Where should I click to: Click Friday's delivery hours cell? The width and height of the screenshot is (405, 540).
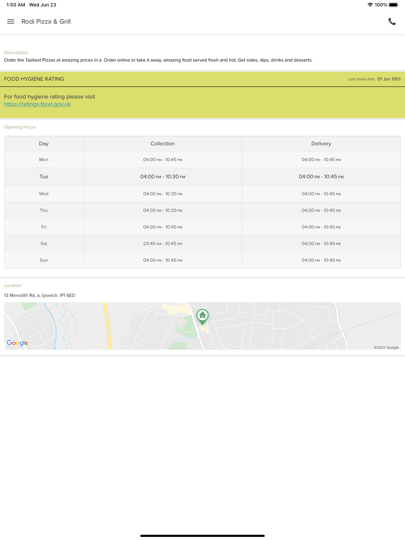pos(321,227)
